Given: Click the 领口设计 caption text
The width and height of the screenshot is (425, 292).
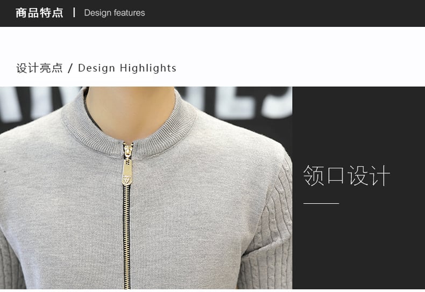Looking at the screenshot, I should [x=346, y=176].
